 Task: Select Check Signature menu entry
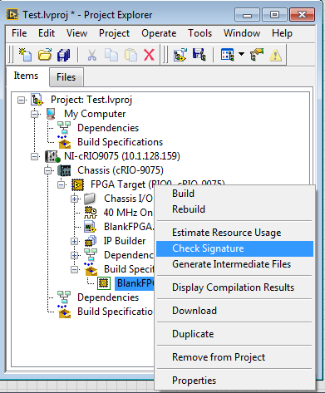pos(234,248)
